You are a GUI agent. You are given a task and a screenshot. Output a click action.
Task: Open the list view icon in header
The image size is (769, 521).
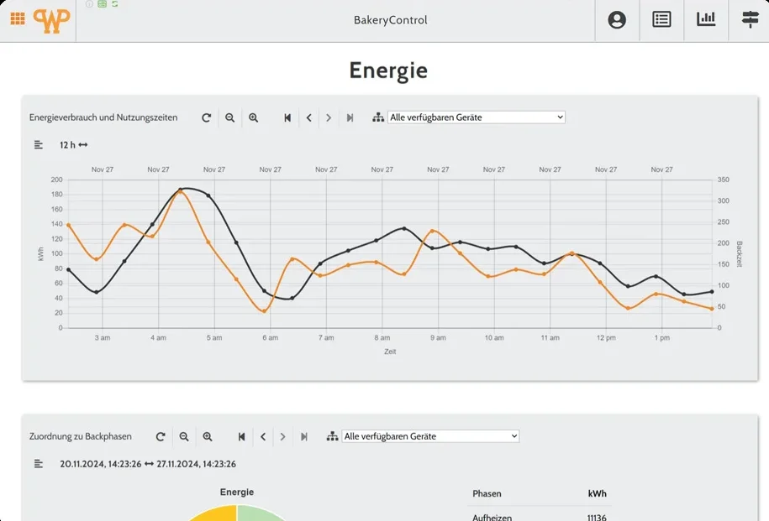click(661, 19)
